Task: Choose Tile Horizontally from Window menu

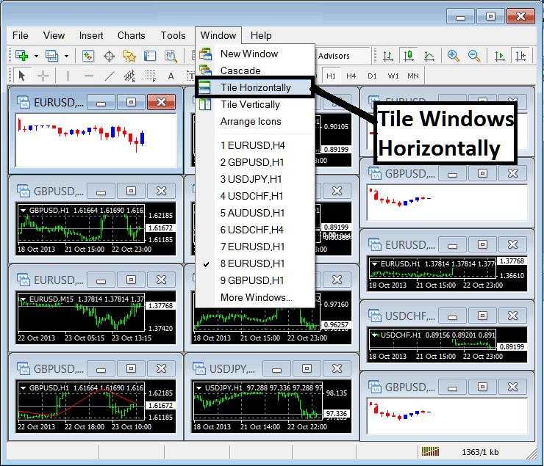Action: [255, 87]
